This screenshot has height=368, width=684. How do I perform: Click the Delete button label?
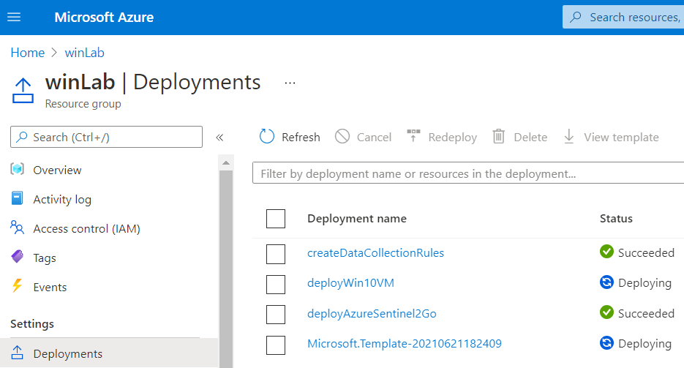click(530, 138)
